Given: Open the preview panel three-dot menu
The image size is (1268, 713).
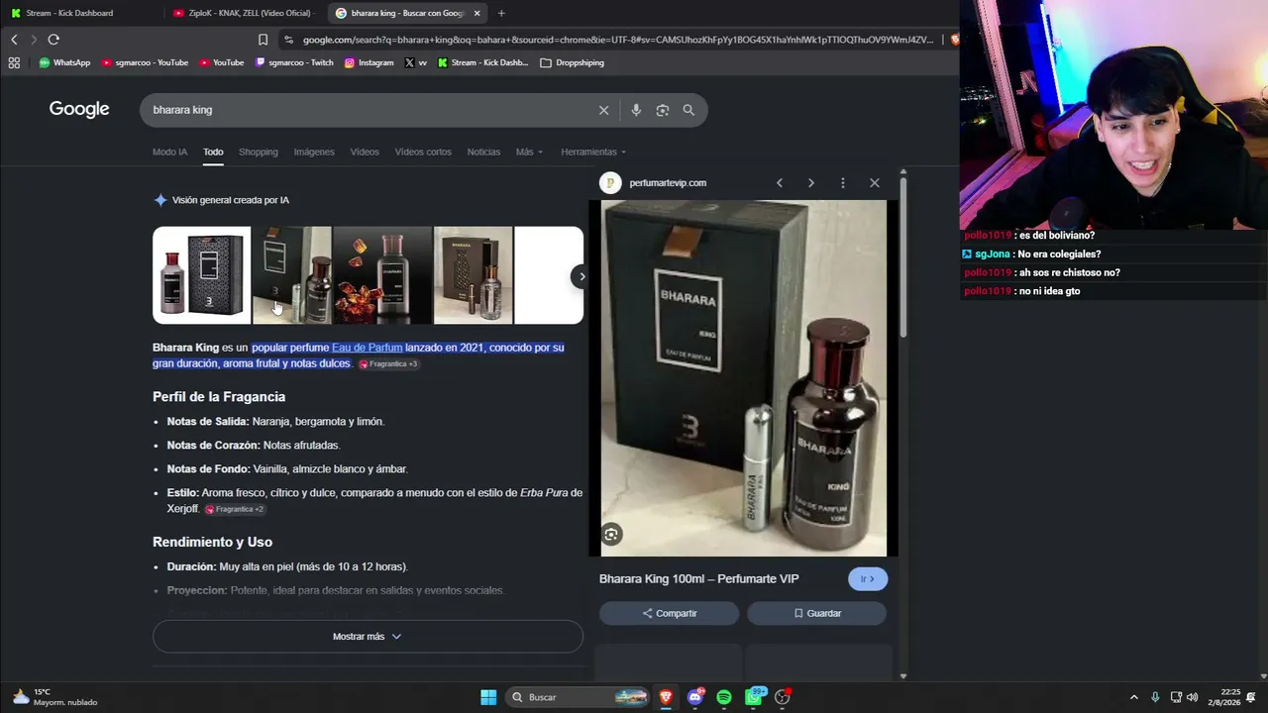Looking at the screenshot, I should pos(842,182).
